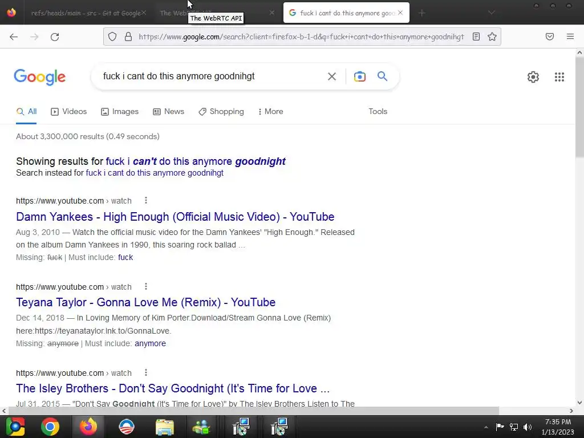The width and height of the screenshot is (584, 438).
Task: Close the WebRTC API tab
Action: [272, 13]
